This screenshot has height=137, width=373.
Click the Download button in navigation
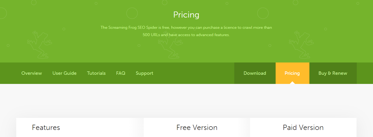pyautogui.click(x=255, y=73)
